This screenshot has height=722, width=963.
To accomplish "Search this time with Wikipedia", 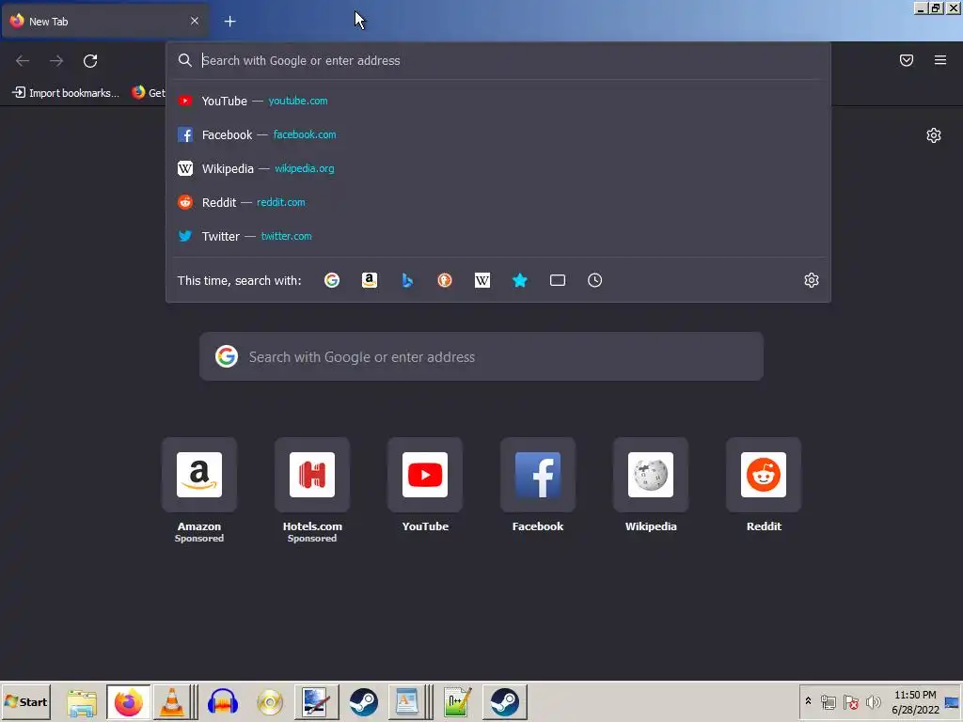I will pyautogui.click(x=482, y=280).
